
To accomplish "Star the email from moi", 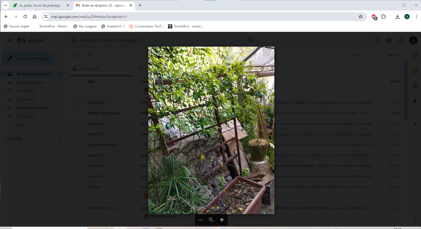I will pos(83,82).
